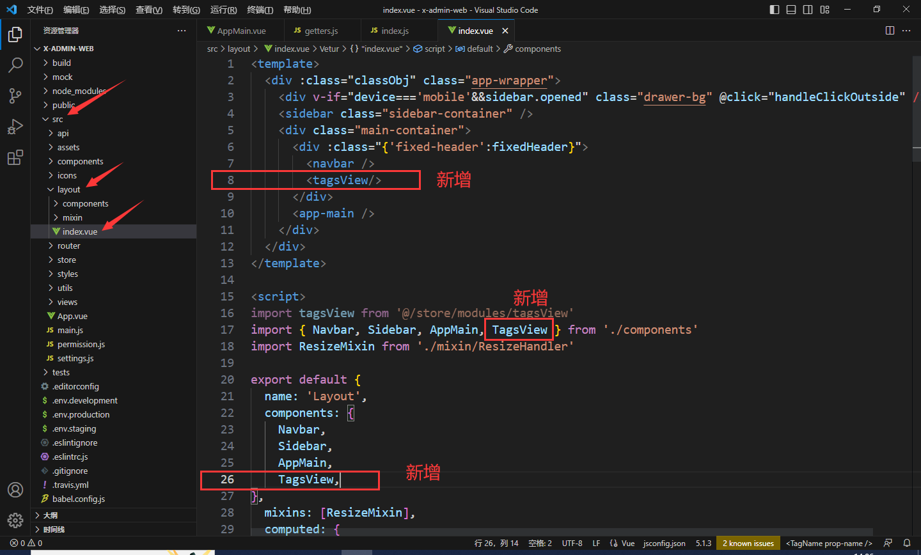Open the 选择(S) menu

113,10
